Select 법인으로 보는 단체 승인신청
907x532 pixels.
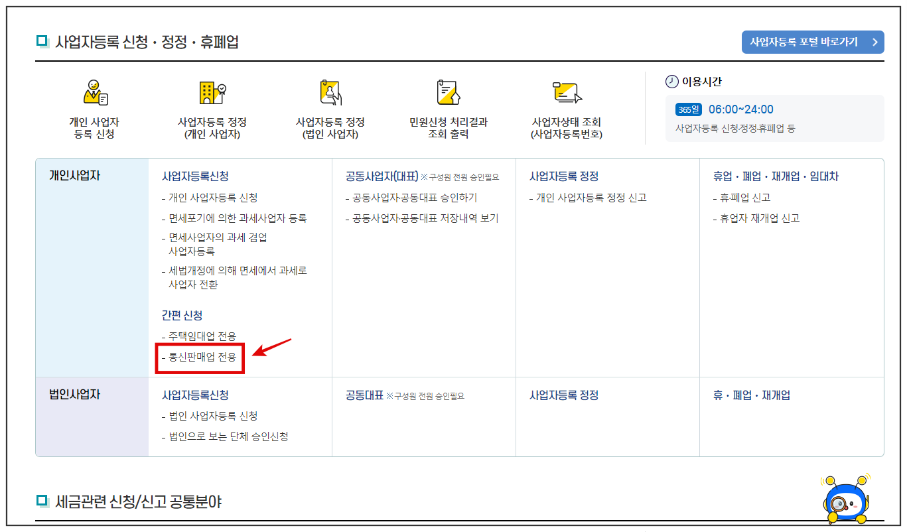point(226,435)
